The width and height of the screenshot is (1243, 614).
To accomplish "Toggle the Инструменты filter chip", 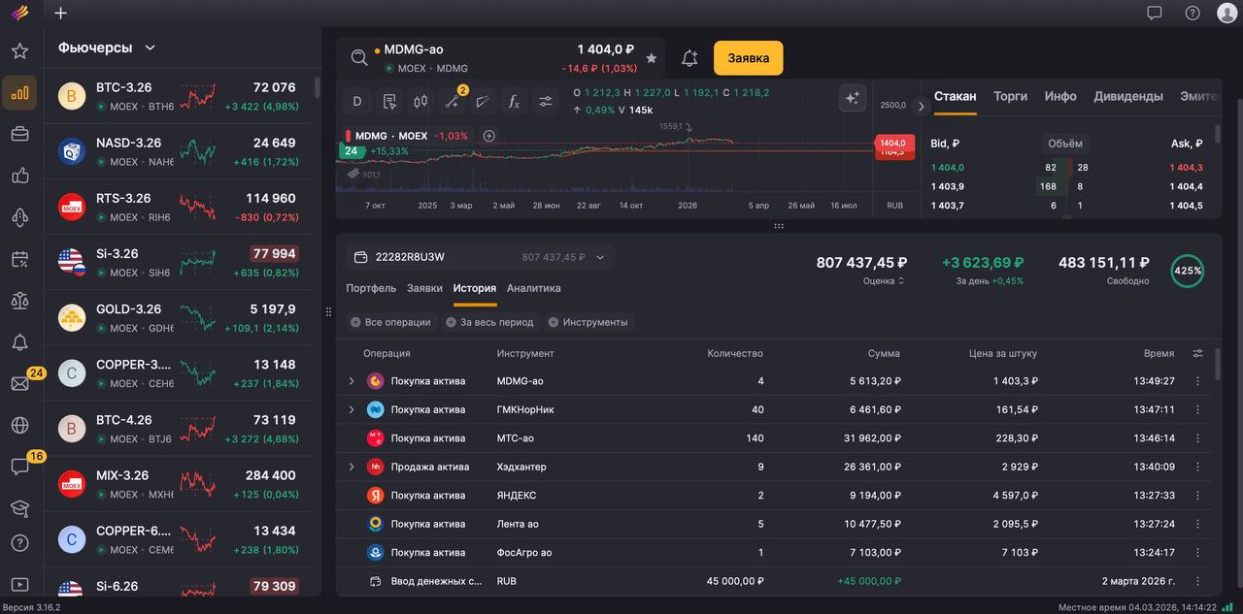I will [588, 322].
